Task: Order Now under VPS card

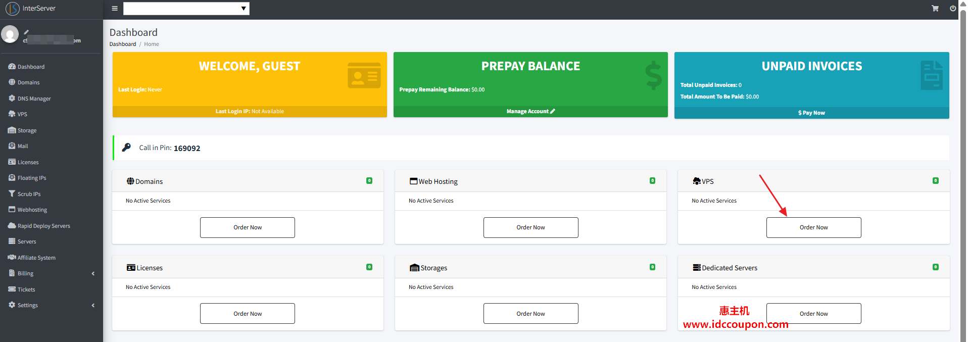Action: [x=813, y=227]
